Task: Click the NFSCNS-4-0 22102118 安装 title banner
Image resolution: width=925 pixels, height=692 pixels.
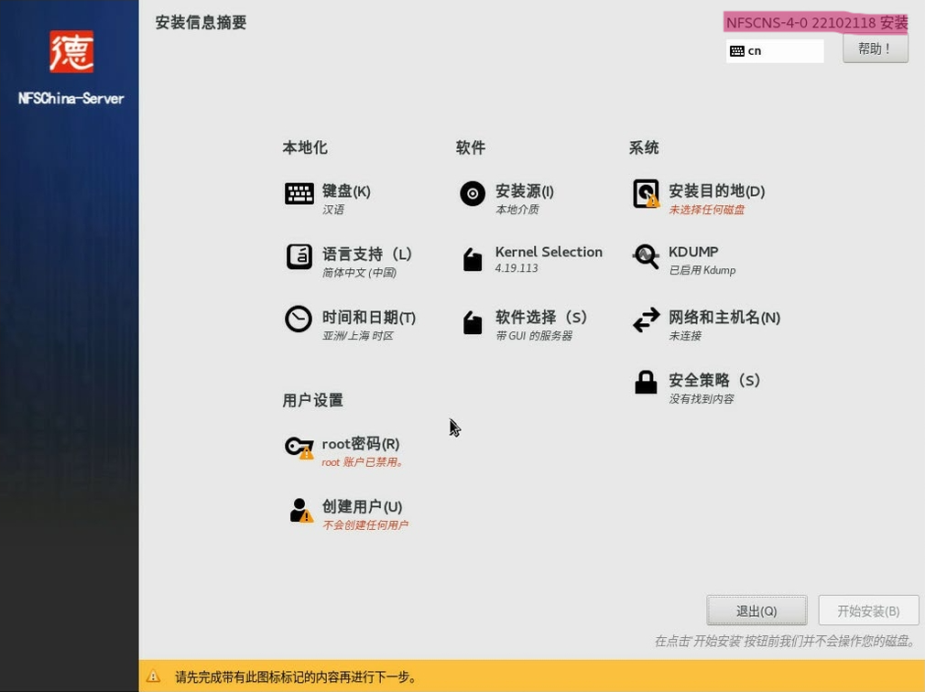Action: (815, 22)
